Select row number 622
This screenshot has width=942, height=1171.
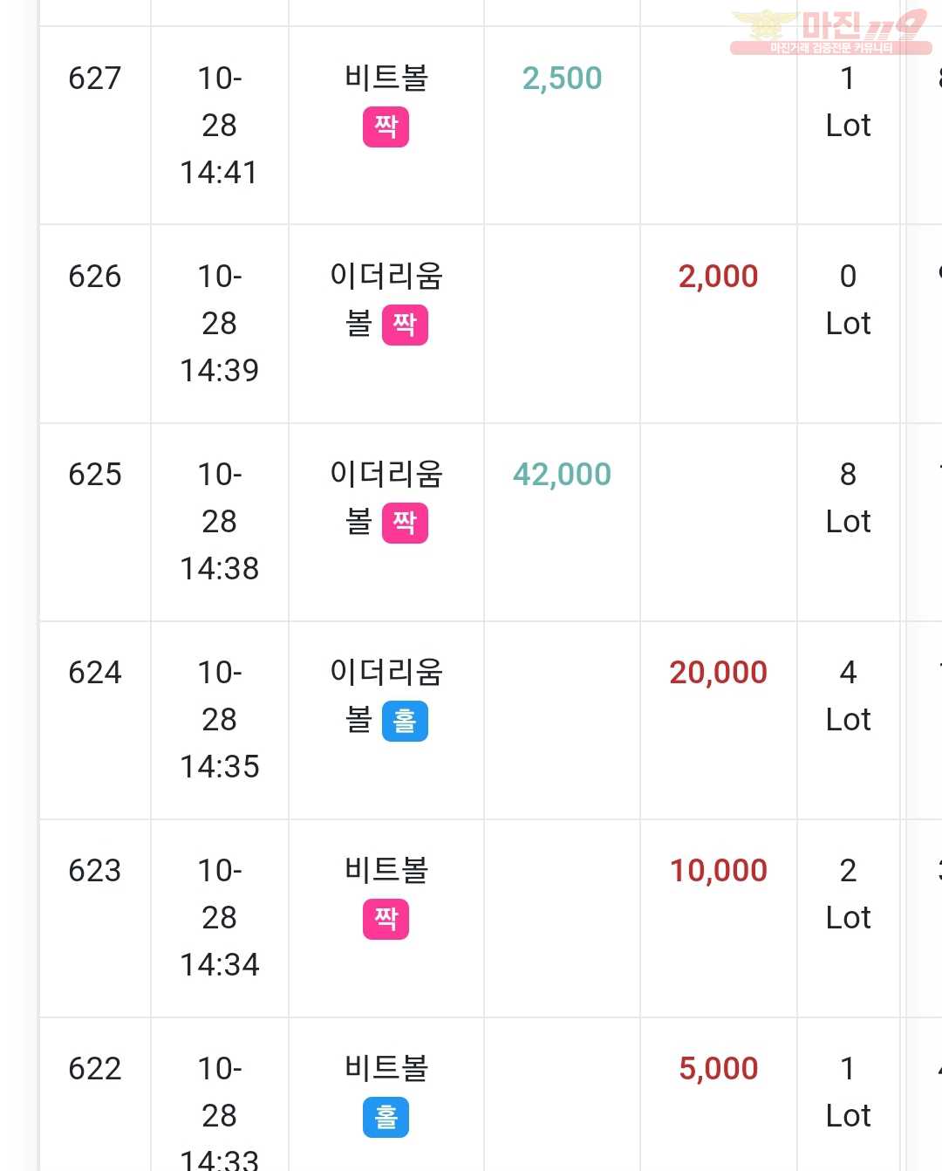point(95,1069)
